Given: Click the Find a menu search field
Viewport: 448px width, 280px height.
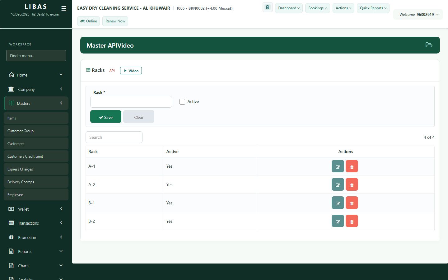Looking at the screenshot, I should click(36, 56).
